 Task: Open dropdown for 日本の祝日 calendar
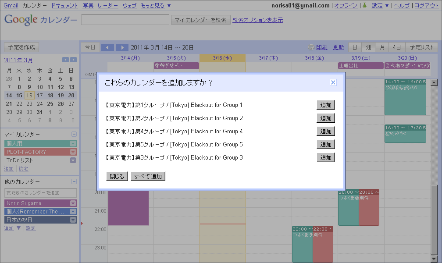pyautogui.click(x=73, y=220)
